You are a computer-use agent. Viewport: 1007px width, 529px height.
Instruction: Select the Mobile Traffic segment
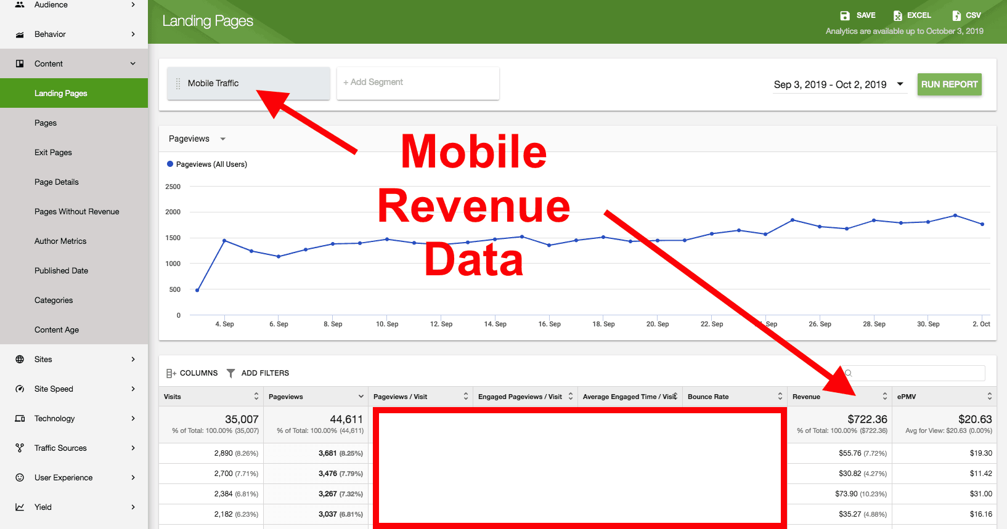(x=248, y=83)
